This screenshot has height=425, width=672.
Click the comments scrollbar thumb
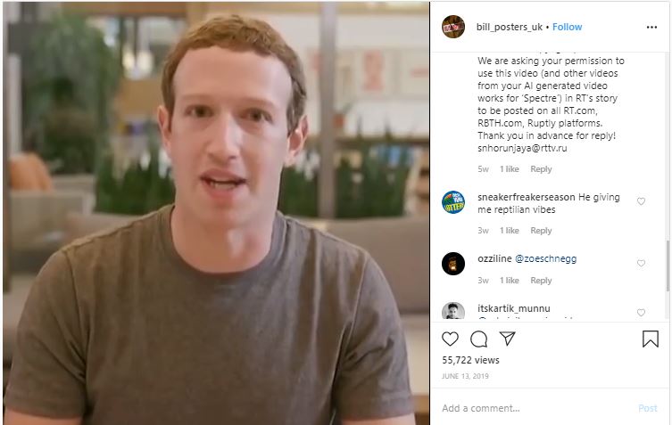point(668,266)
